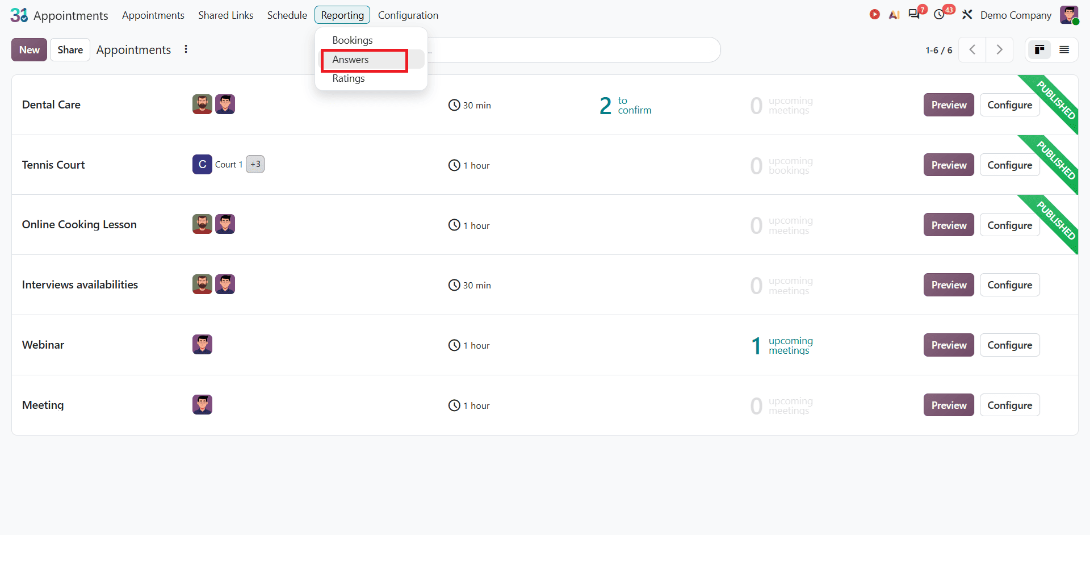The width and height of the screenshot is (1090, 586).
Task: Click the New button
Action: point(30,50)
